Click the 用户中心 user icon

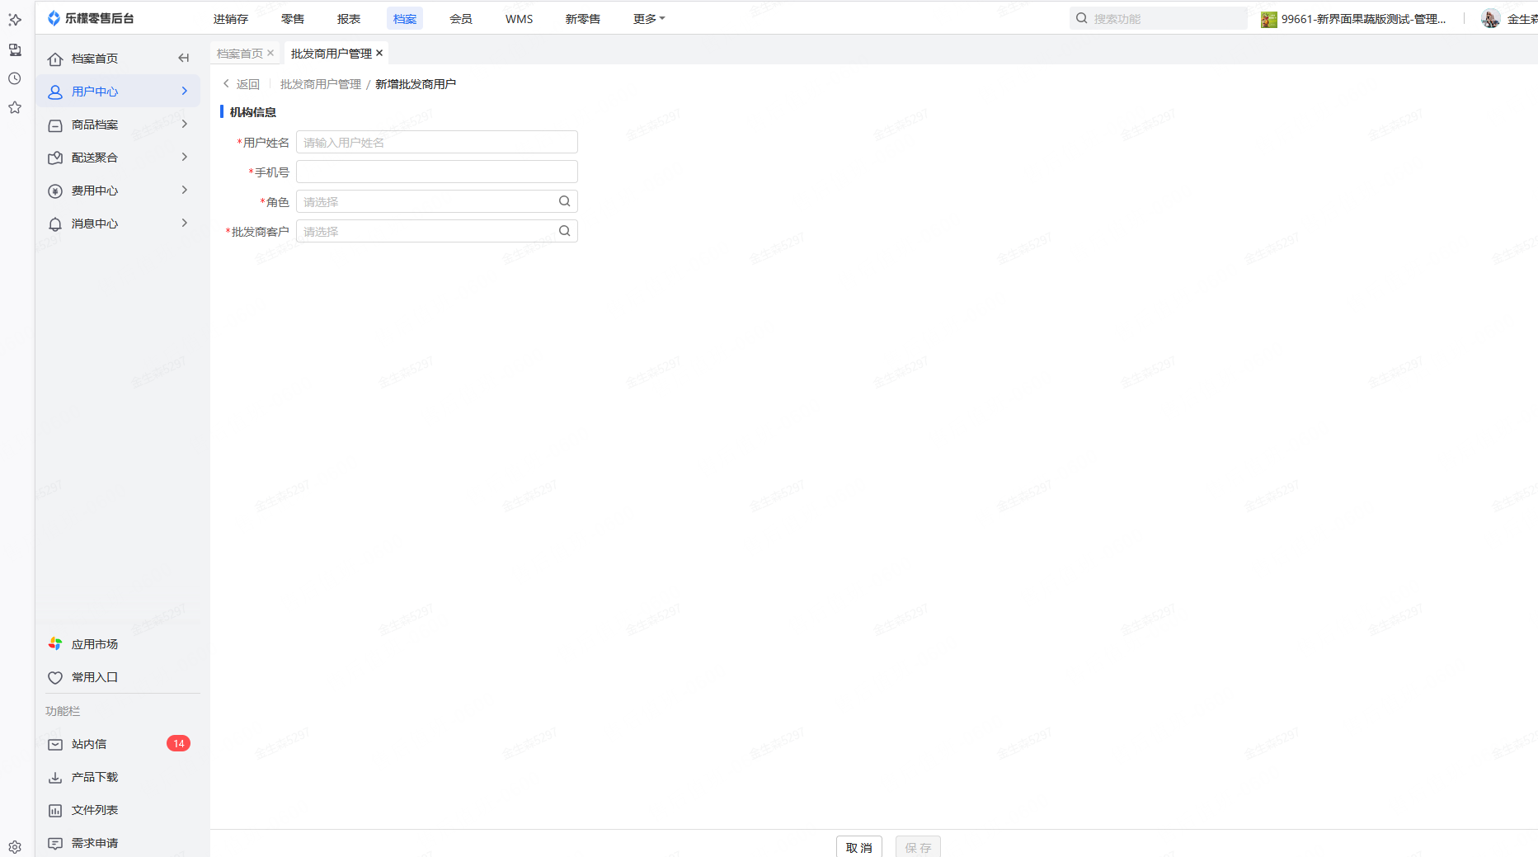tap(55, 92)
